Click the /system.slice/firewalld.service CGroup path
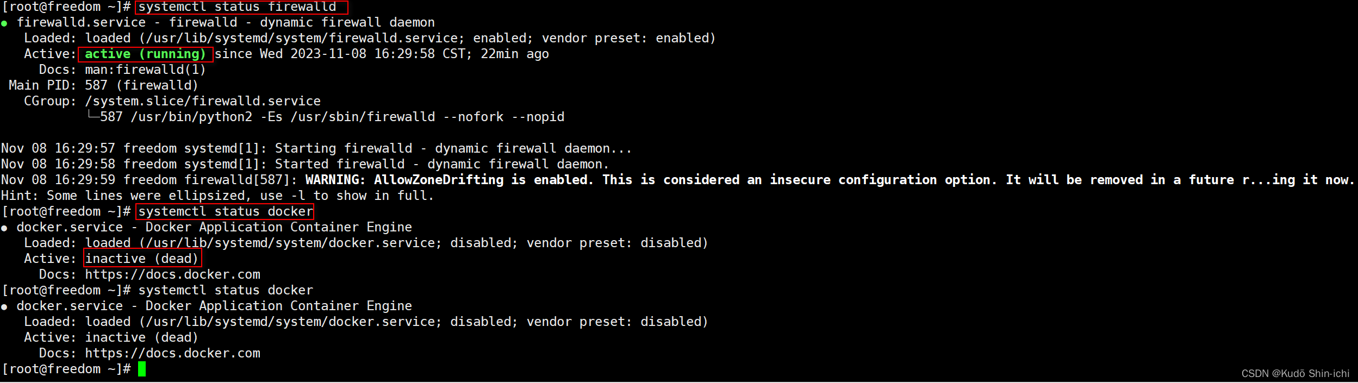Image resolution: width=1358 pixels, height=383 pixels. tap(203, 101)
